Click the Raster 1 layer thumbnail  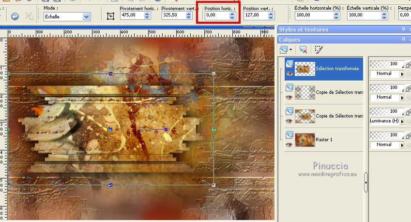tap(305, 140)
